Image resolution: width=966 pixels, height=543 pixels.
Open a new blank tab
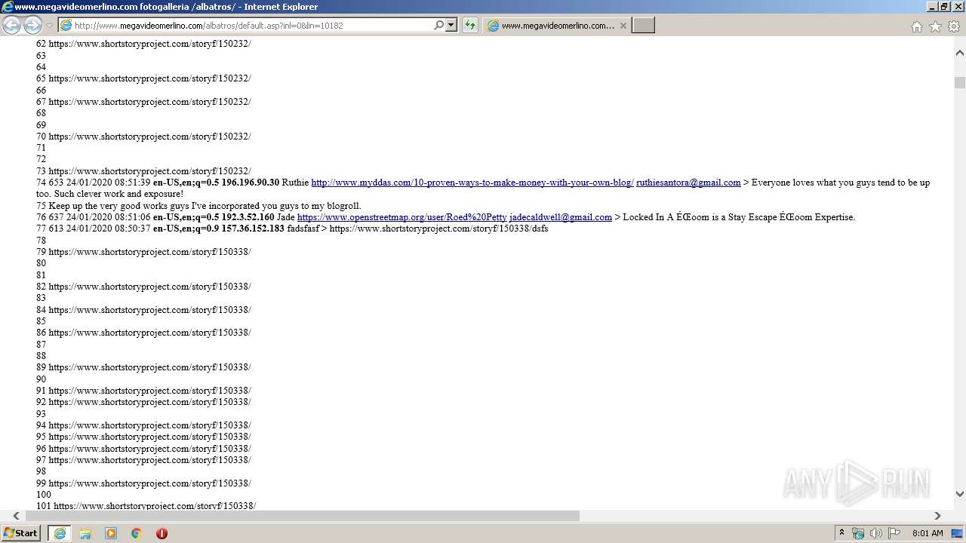(x=643, y=26)
